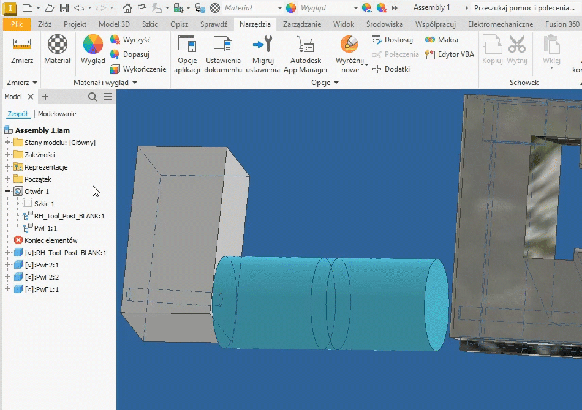
Task: Add a new browser panel with plus icon
Action: click(45, 97)
